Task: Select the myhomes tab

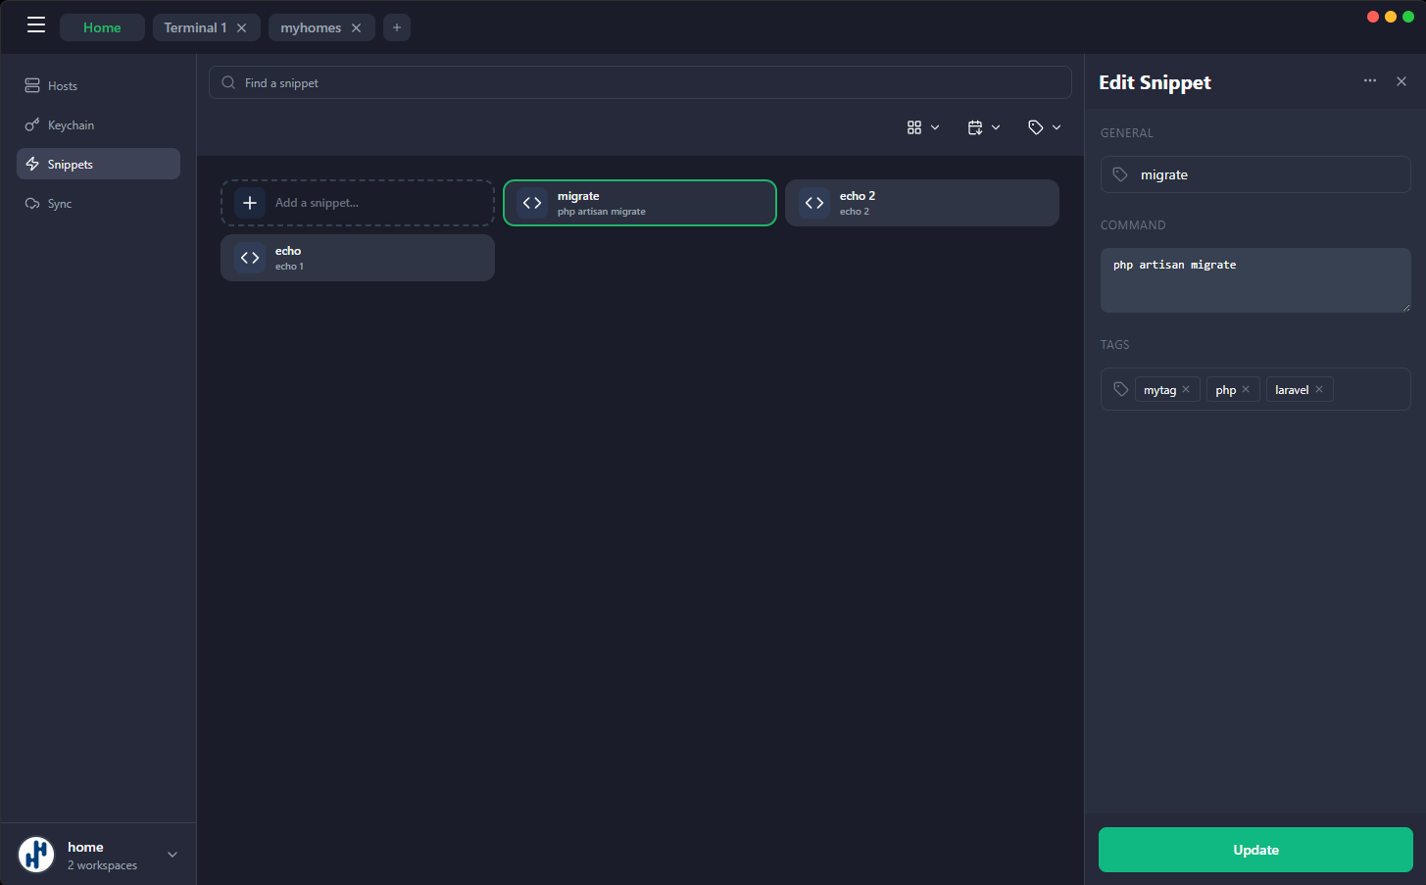Action: click(x=312, y=27)
